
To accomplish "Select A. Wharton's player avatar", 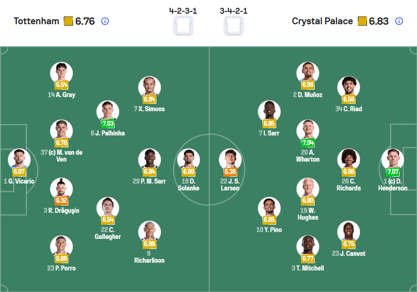I will tap(308, 127).
